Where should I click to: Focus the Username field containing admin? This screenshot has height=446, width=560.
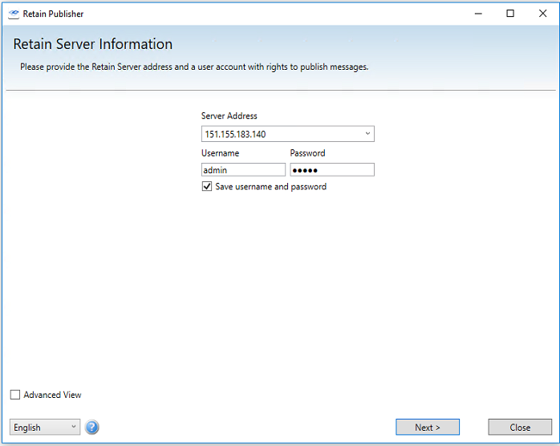point(243,170)
